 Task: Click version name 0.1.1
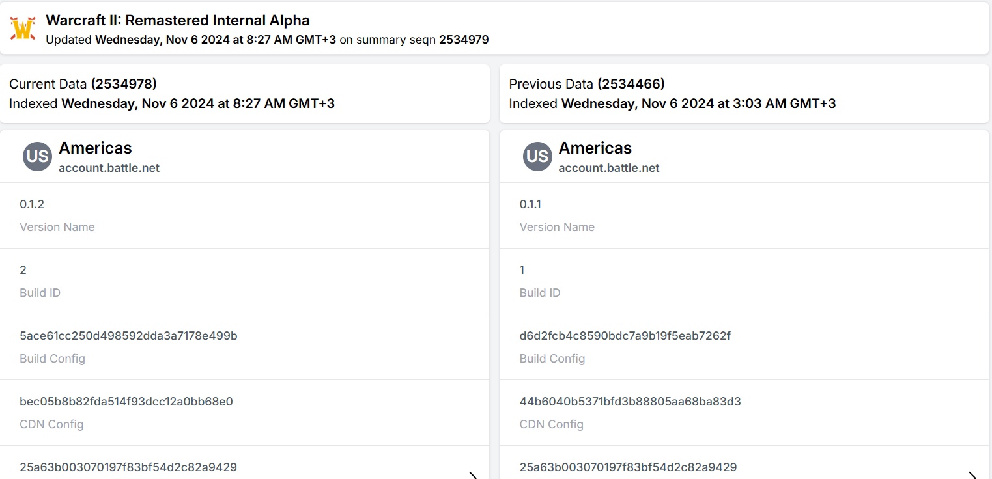[530, 204]
